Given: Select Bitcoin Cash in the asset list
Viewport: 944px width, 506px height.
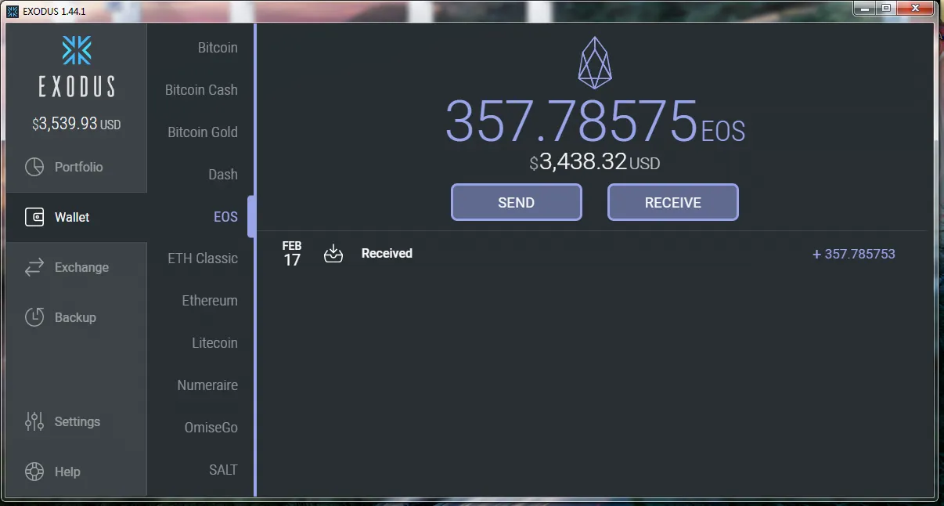Looking at the screenshot, I should pos(201,90).
